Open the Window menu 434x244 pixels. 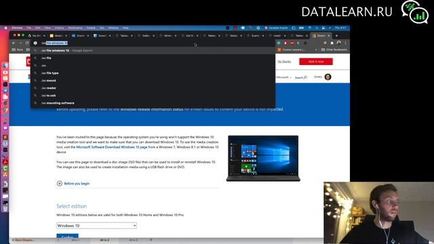click(x=113, y=28)
